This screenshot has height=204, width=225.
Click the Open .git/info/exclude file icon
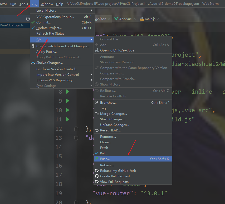point(97,50)
